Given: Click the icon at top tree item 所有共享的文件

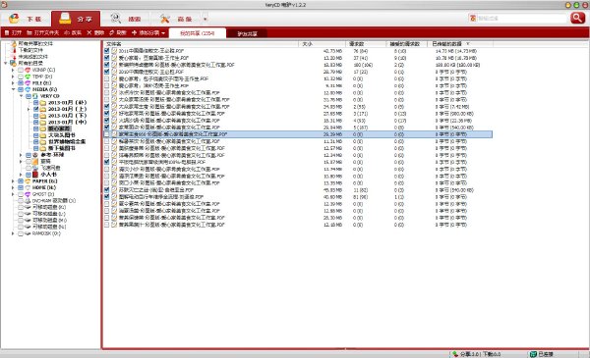Looking at the screenshot, I should click(14, 44).
